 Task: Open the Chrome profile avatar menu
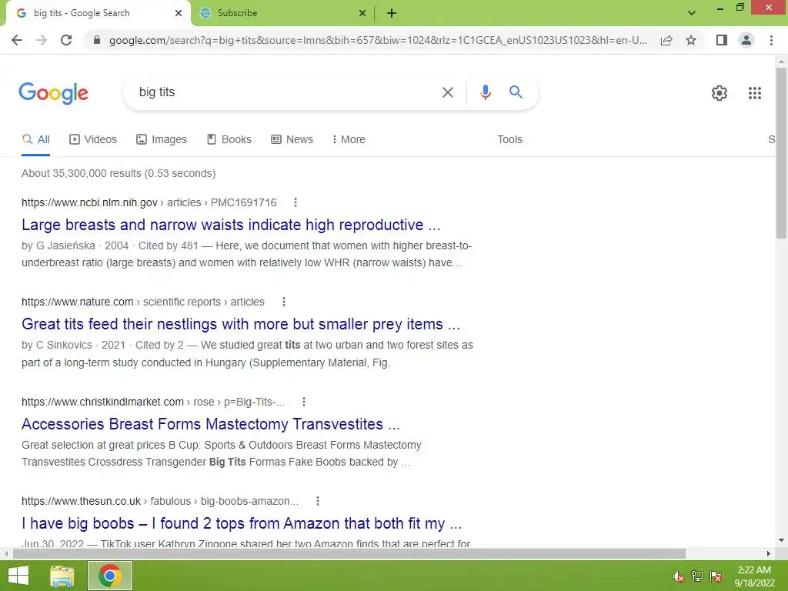746,40
